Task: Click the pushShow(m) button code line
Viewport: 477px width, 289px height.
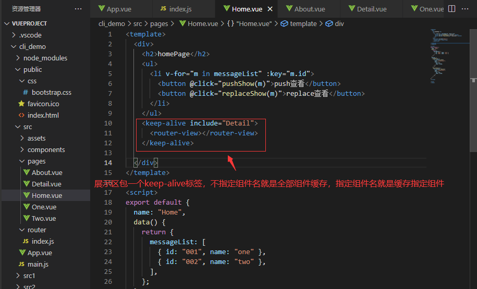Action: point(249,83)
